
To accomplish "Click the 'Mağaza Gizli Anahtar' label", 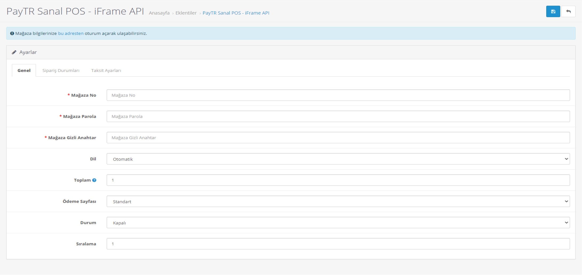I will click(x=72, y=137).
